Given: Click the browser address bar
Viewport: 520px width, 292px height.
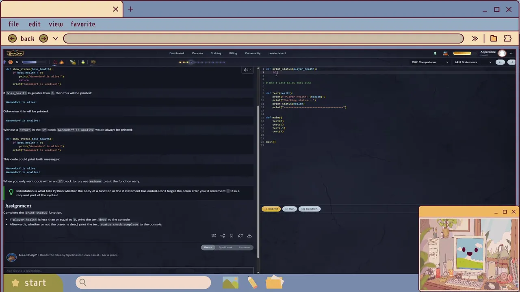Looking at the screenshot, I should 263,39.
